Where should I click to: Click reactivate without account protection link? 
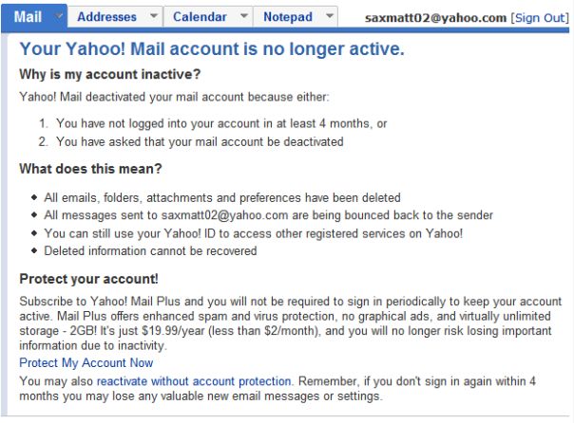(194, 381)
